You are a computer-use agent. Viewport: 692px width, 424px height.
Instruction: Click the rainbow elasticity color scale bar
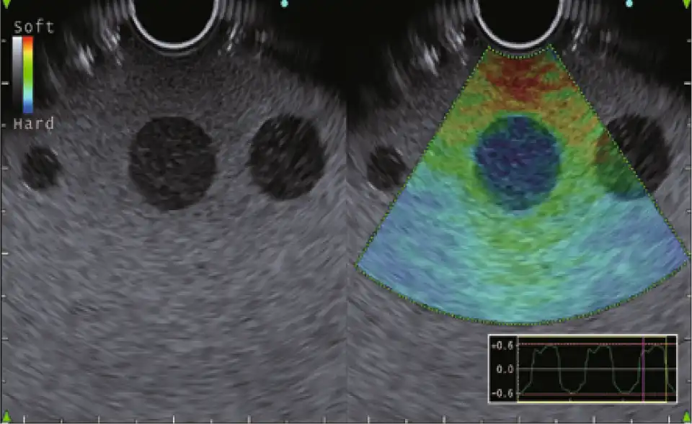27,75
